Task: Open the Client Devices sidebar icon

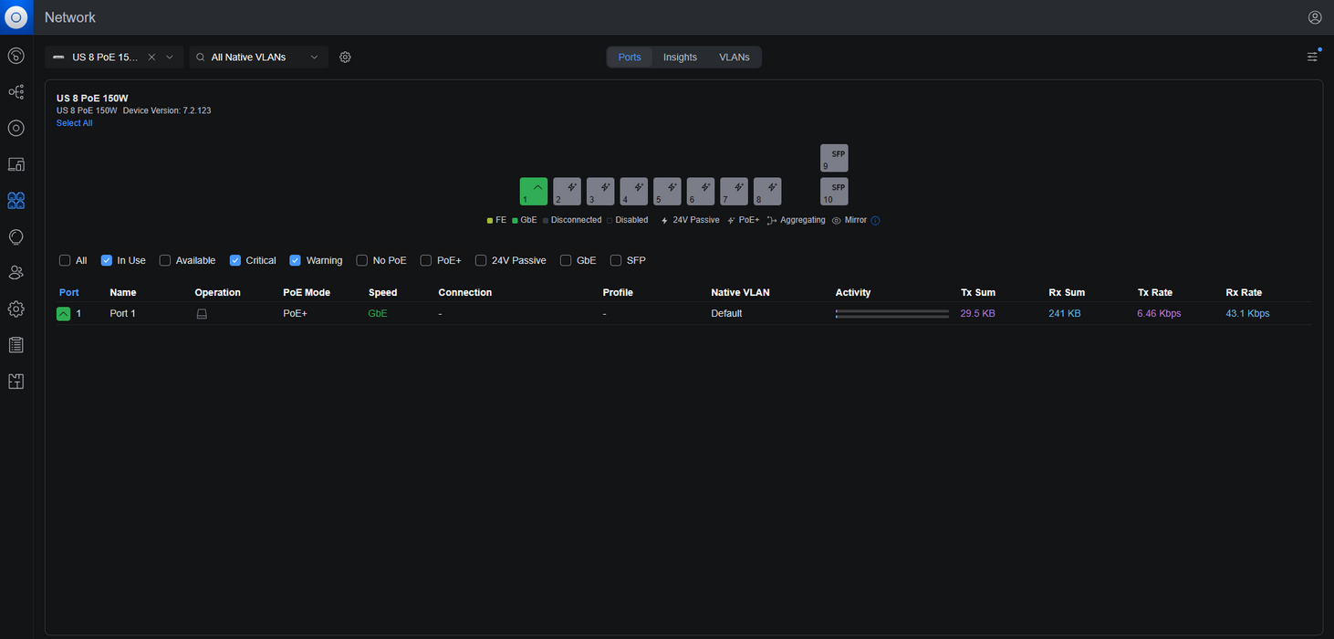Action: point(16,164)
